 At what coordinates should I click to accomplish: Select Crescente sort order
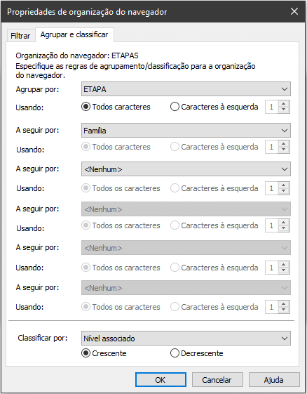[x=104, y=353]
